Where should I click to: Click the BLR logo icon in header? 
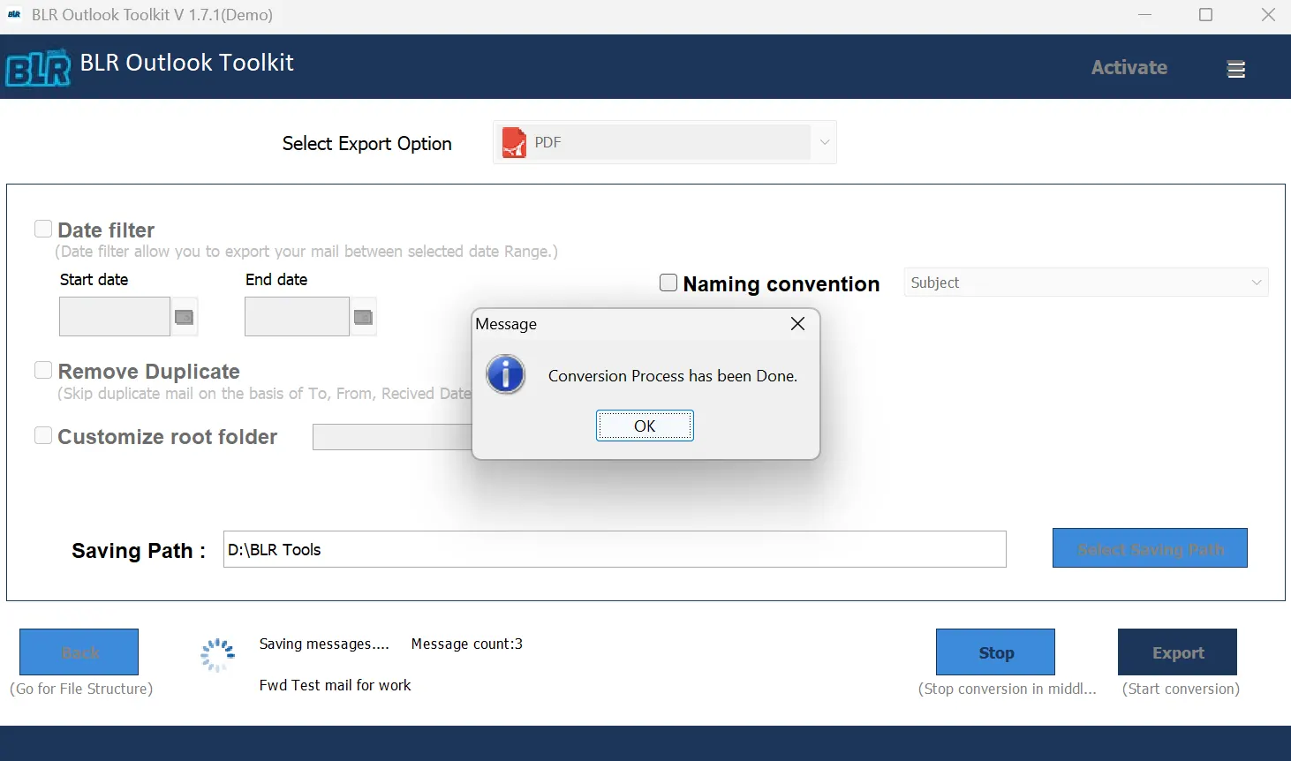(x=38, y=68)
